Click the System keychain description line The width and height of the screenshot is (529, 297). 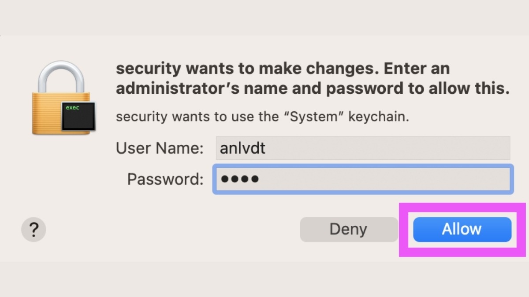tap(262, 117)
